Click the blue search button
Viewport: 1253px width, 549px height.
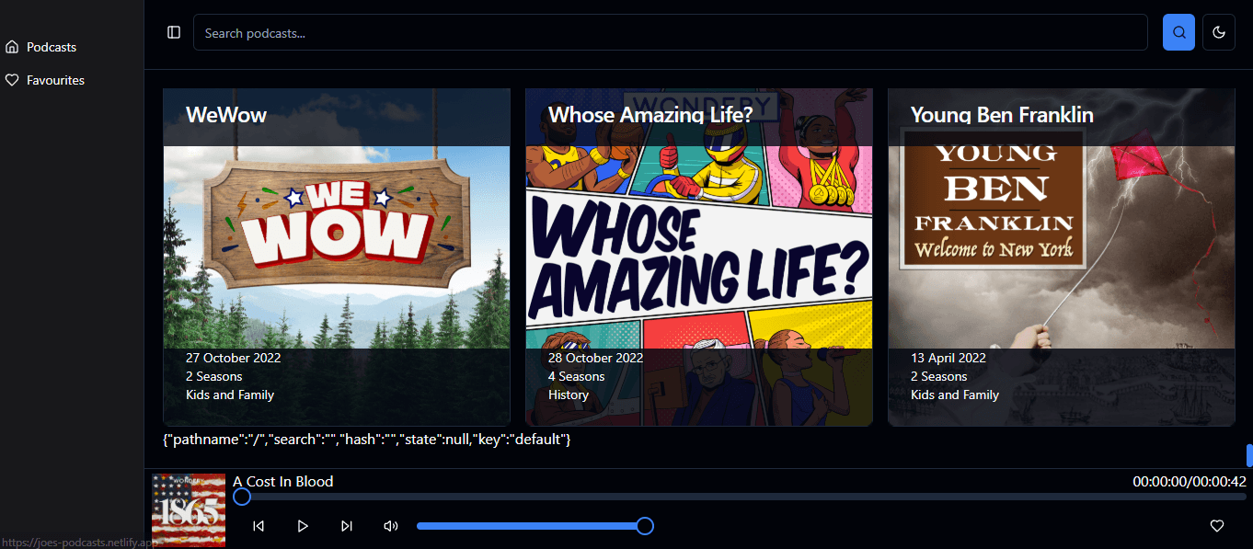coord(1178,32)
